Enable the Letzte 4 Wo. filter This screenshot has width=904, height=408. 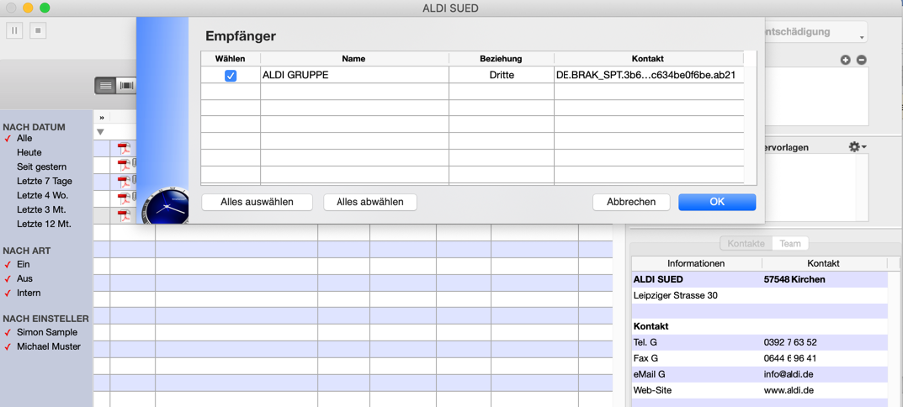coord(42,195)
